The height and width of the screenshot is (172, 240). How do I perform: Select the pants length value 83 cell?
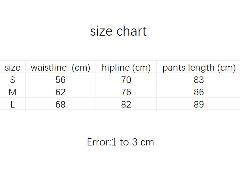198,79
